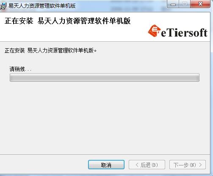Click the blank white banner space under heading
This screenshot has height=176, width=213.
coord(71,33)
